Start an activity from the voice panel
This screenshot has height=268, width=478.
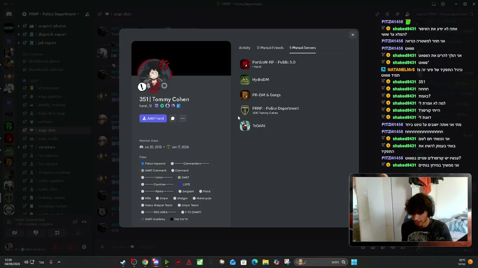[x=57, y=233]
